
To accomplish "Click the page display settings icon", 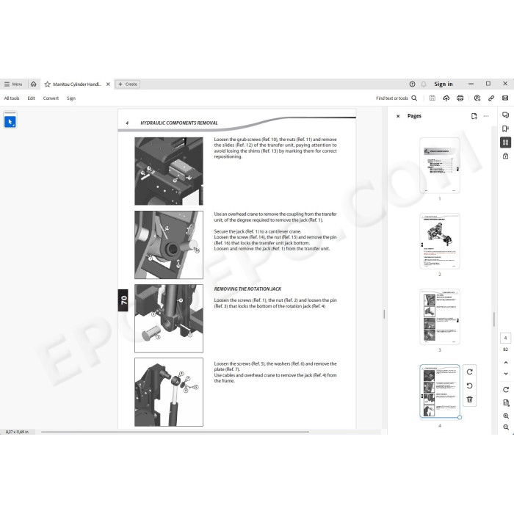I will coord(506,403).
